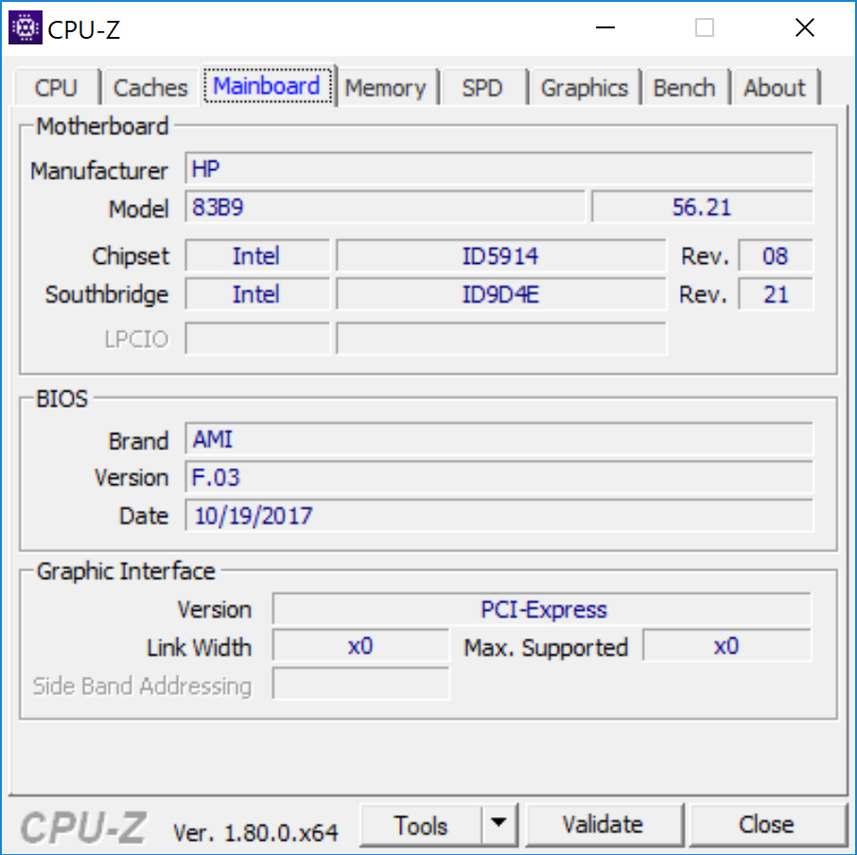The height and width of the screenshot is (855, 857).
Task: Expand the Tools dropdown arrow
Action: tap(499, 826)
